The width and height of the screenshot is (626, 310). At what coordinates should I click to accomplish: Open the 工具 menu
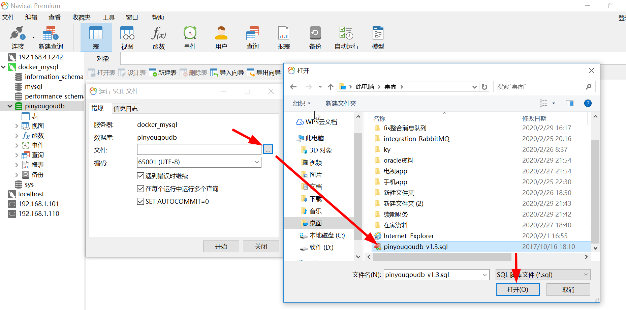[x=109, y=18]
